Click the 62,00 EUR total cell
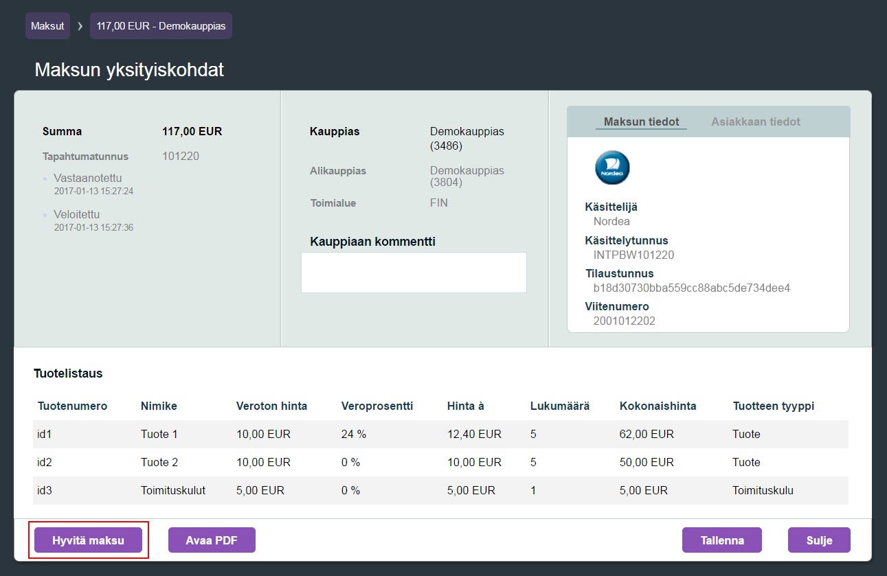 click(x=647, y=435)
